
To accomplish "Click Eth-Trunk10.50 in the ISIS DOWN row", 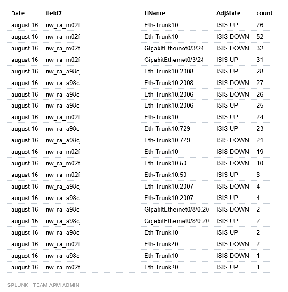I will pyautogui.click(x=165, y=163).
